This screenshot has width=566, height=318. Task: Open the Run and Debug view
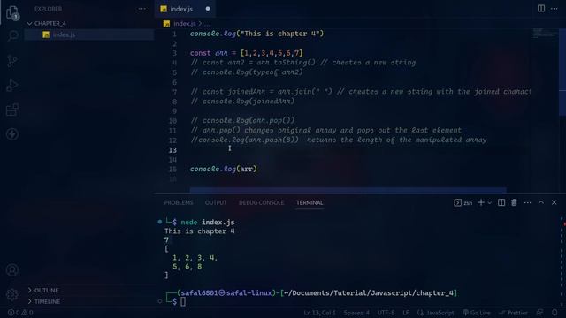[12, 86]
